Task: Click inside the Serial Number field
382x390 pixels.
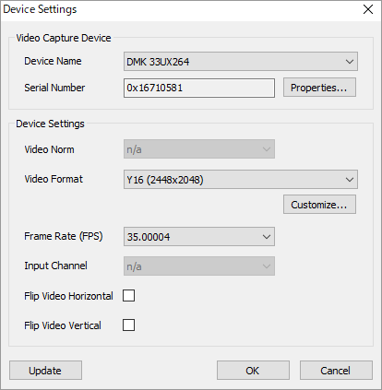Action: [199, 88]
